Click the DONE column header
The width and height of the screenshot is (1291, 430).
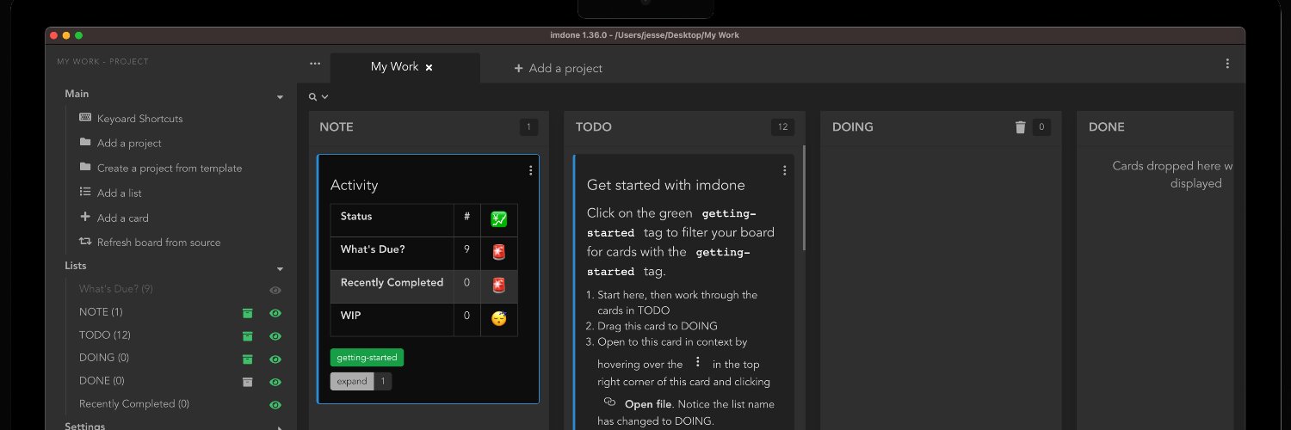pos(1107,127)
